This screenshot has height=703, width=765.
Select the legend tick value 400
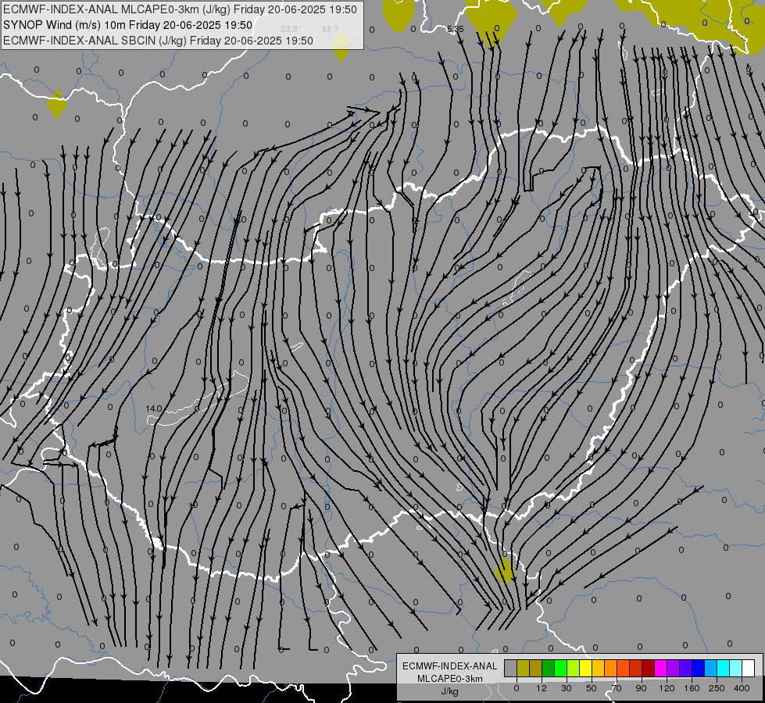(x=742, y=688)
